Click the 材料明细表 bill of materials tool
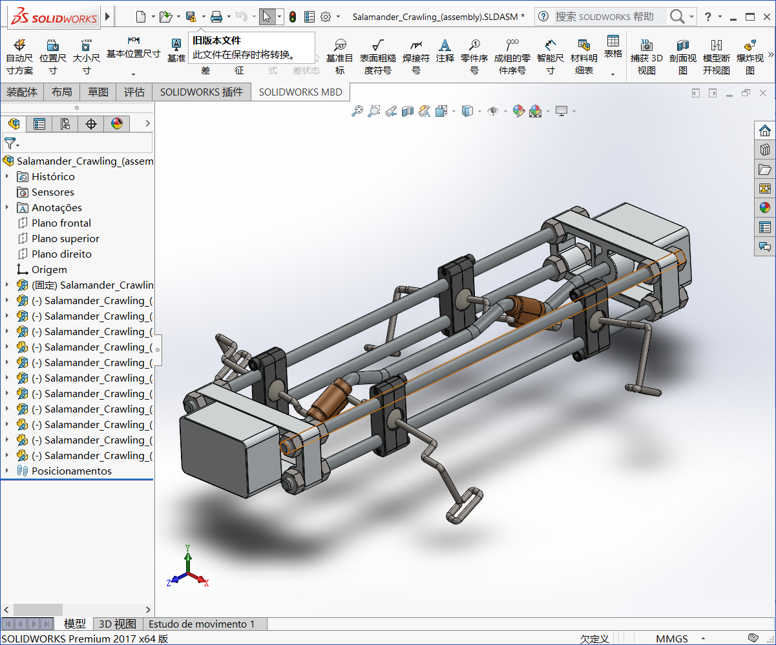Viewport: 776px width, 645px height. click(x=584, y=56)
